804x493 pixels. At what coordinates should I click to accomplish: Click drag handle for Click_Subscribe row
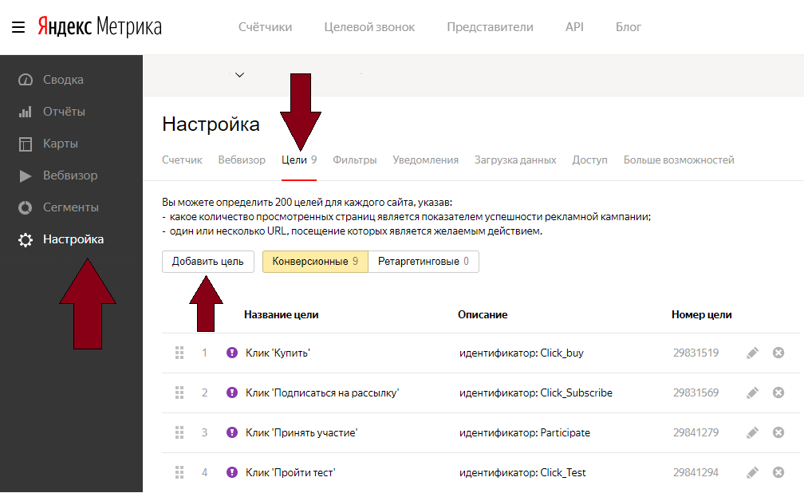tap(179, 392)
